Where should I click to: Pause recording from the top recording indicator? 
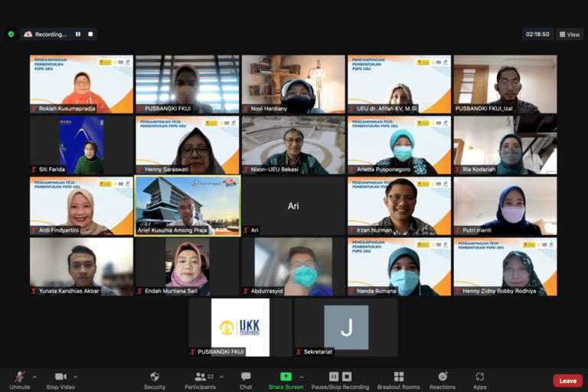(77, 34)
